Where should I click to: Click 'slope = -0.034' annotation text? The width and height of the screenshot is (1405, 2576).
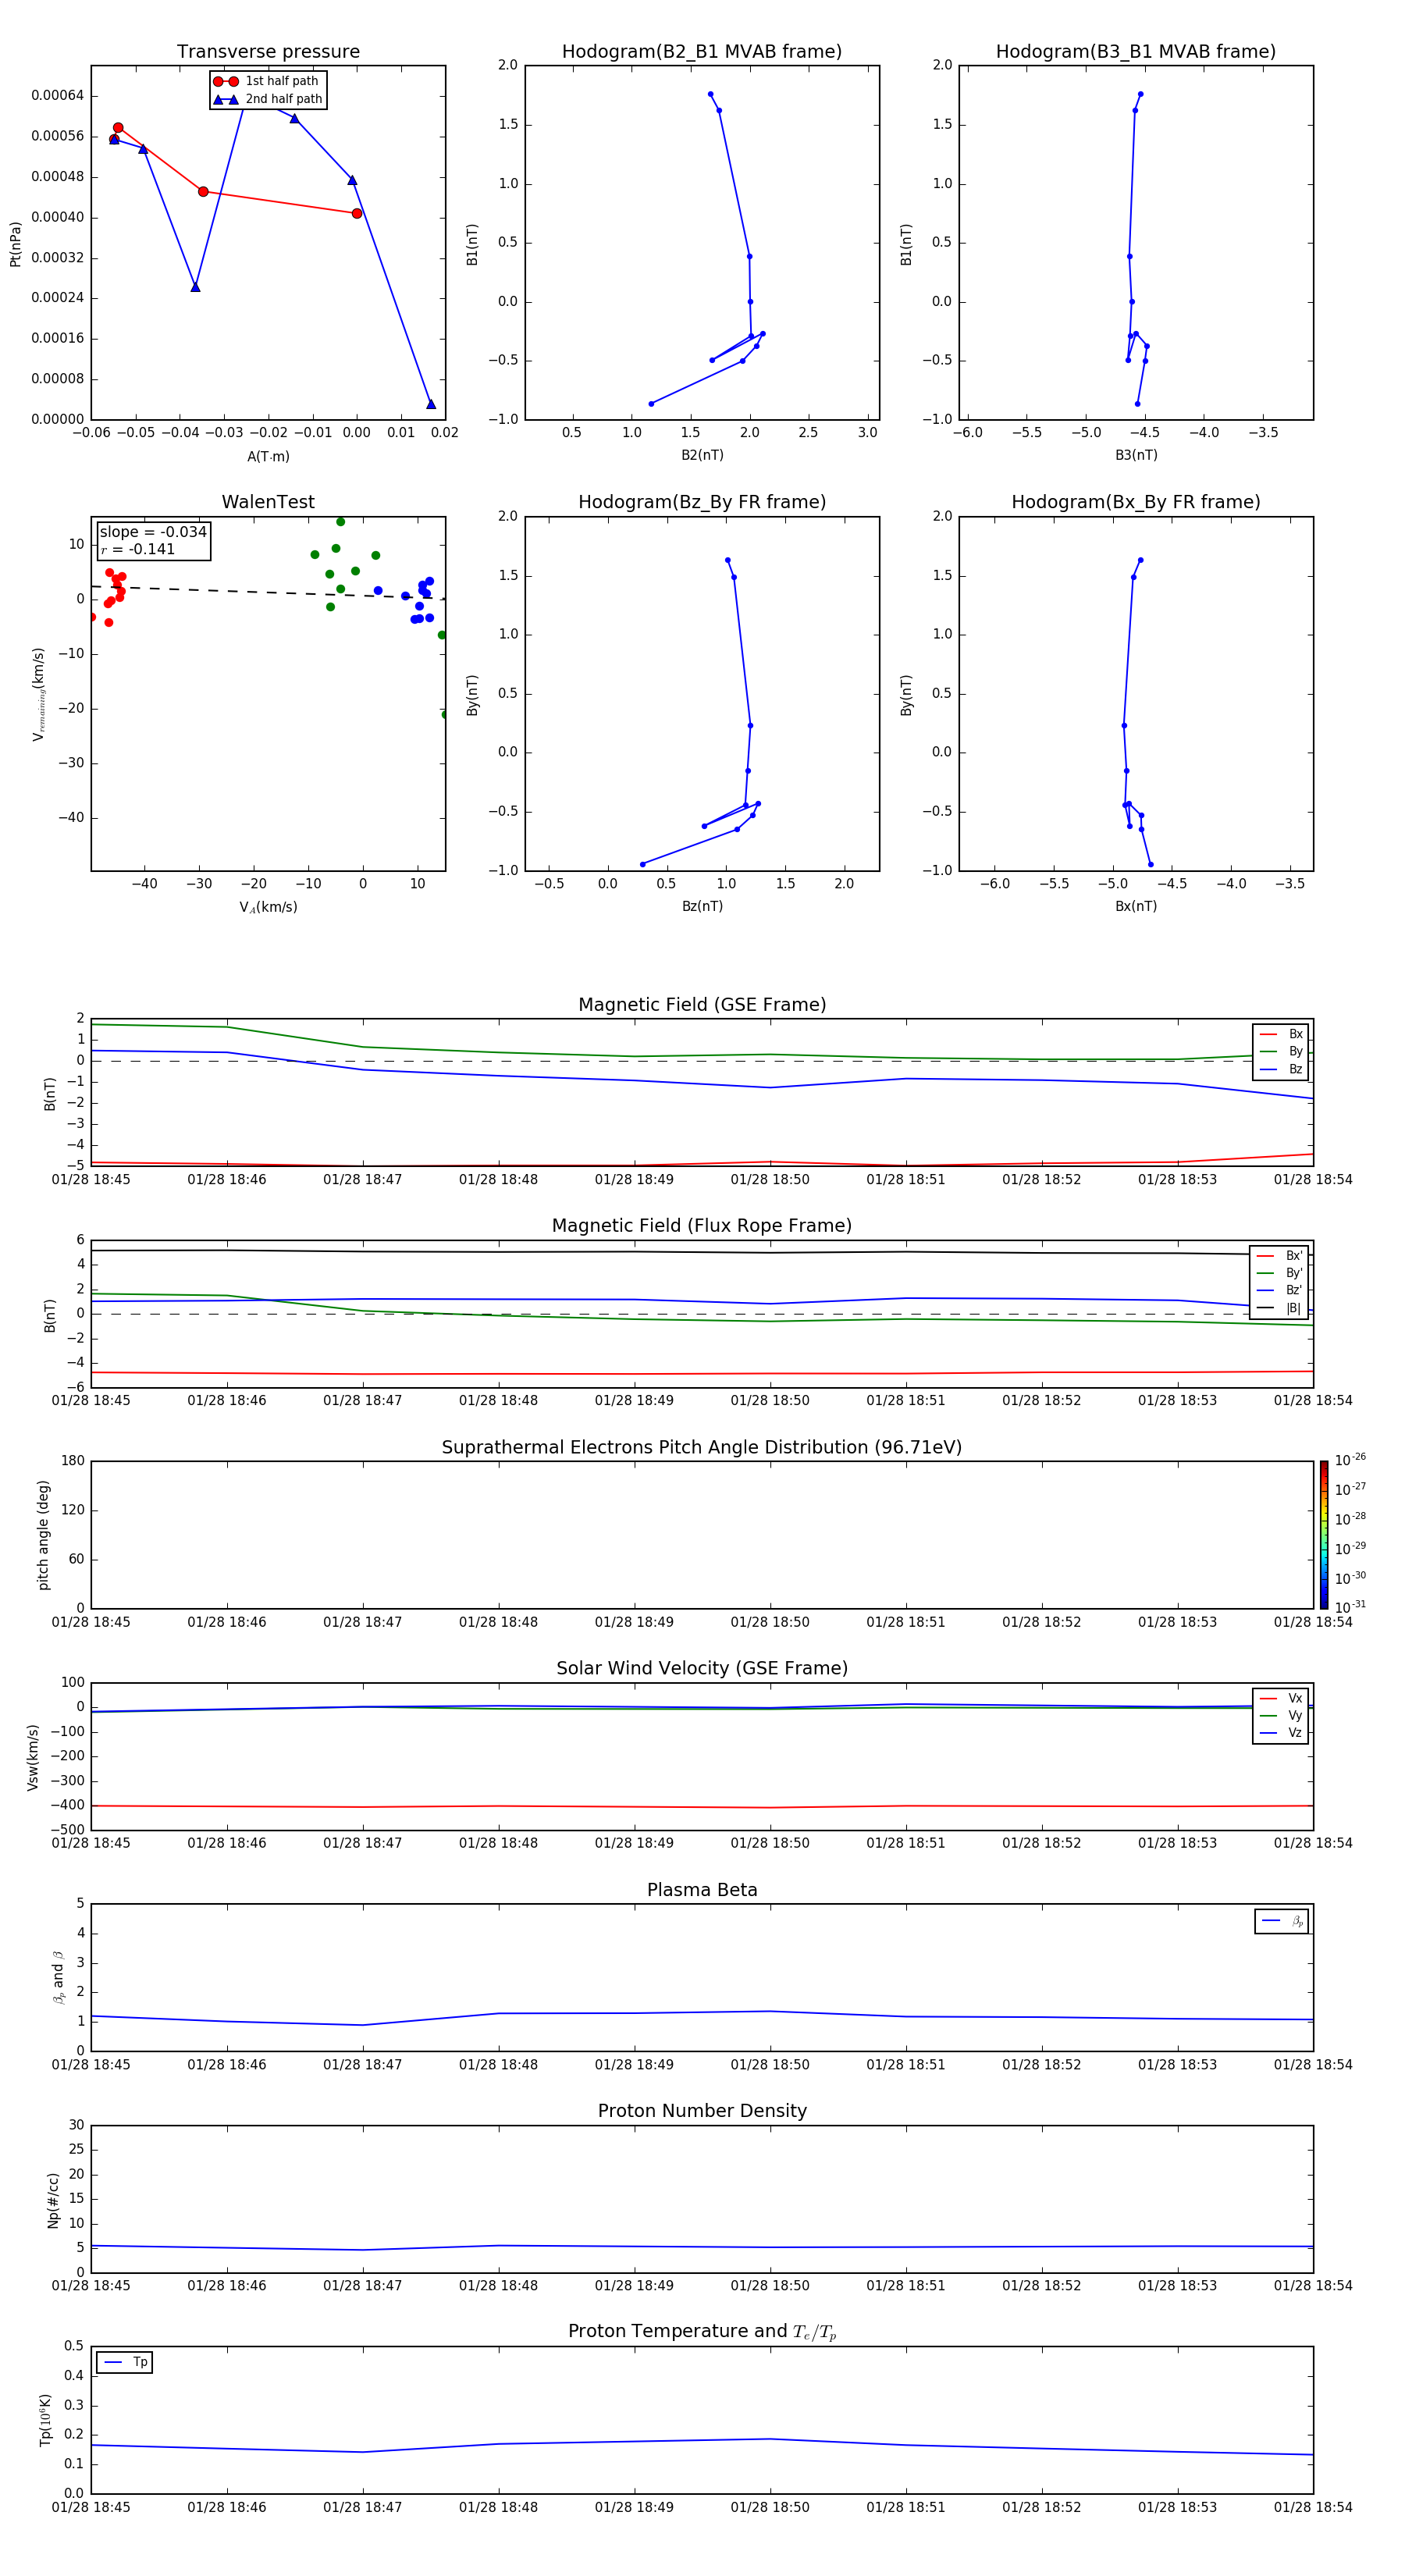[153, 532]
